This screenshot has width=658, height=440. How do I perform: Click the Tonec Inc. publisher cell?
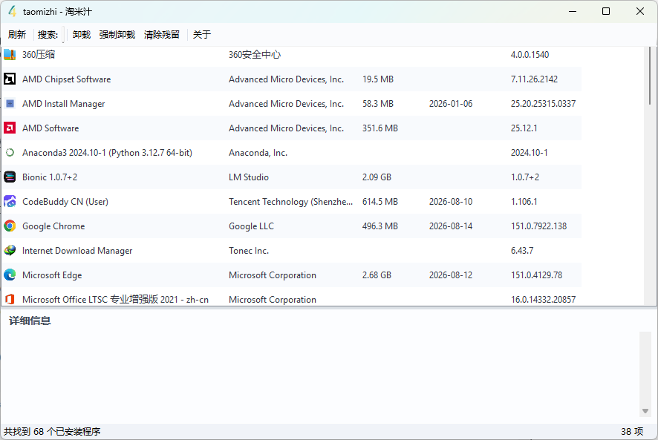(249, 251)
